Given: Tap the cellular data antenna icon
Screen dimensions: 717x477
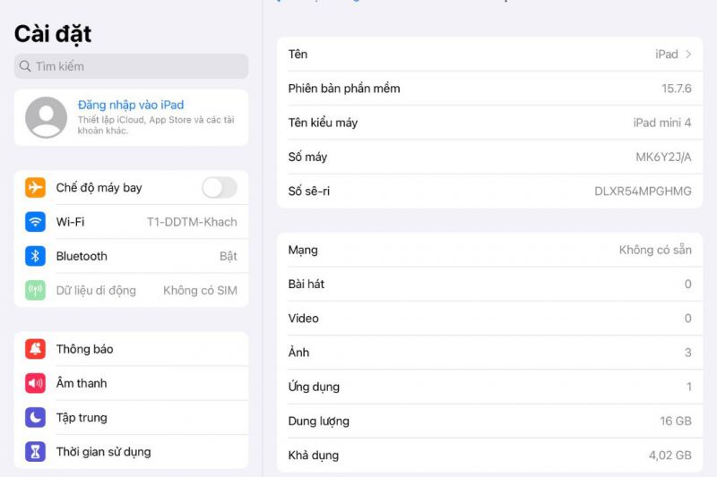Looking at the screenshot, I should pos(35,290).
